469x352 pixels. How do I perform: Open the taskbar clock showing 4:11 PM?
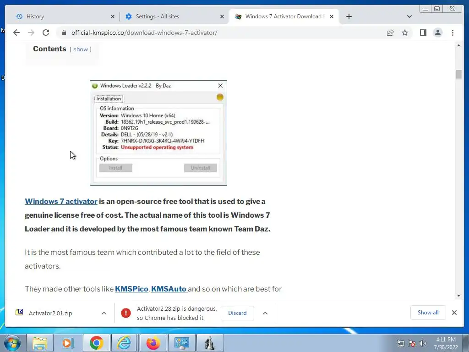[446, 343]
